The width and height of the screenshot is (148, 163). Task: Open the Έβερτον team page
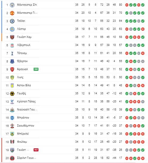coord(22,61)
